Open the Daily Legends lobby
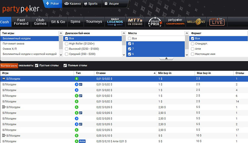The image size is (248, 143). coord(115,22)
